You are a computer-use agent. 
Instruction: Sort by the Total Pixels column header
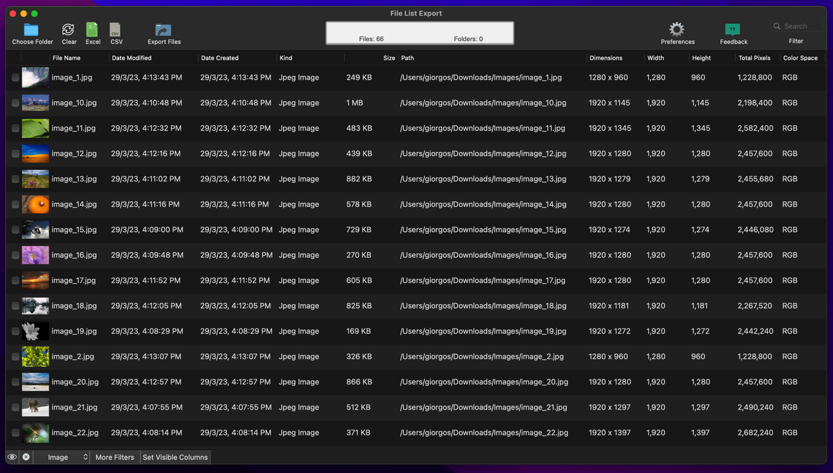754,58
